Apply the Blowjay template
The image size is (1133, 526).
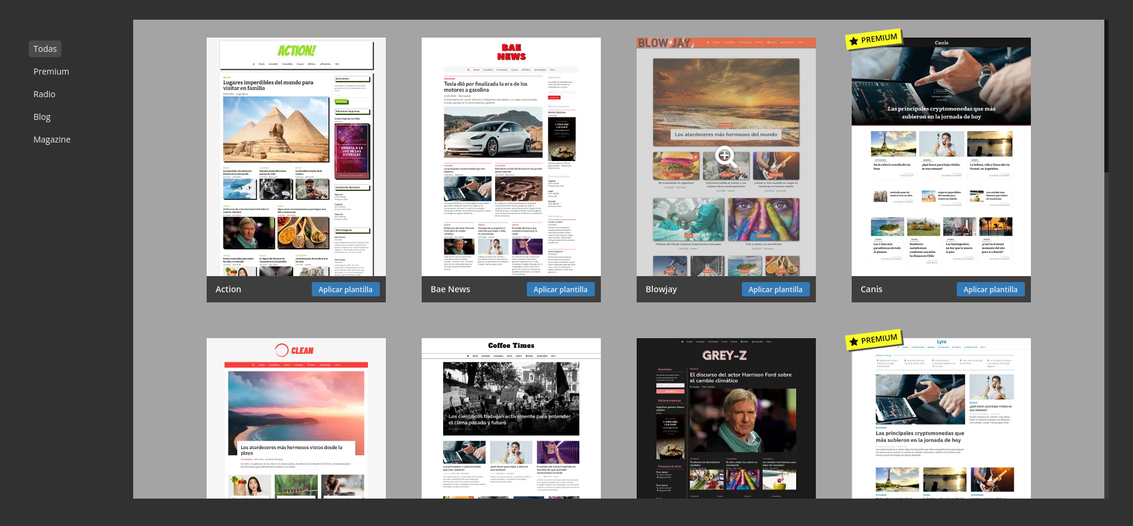coord(775,289)
